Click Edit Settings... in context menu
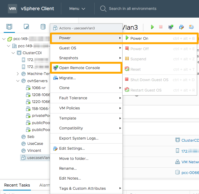 point(72,148)
